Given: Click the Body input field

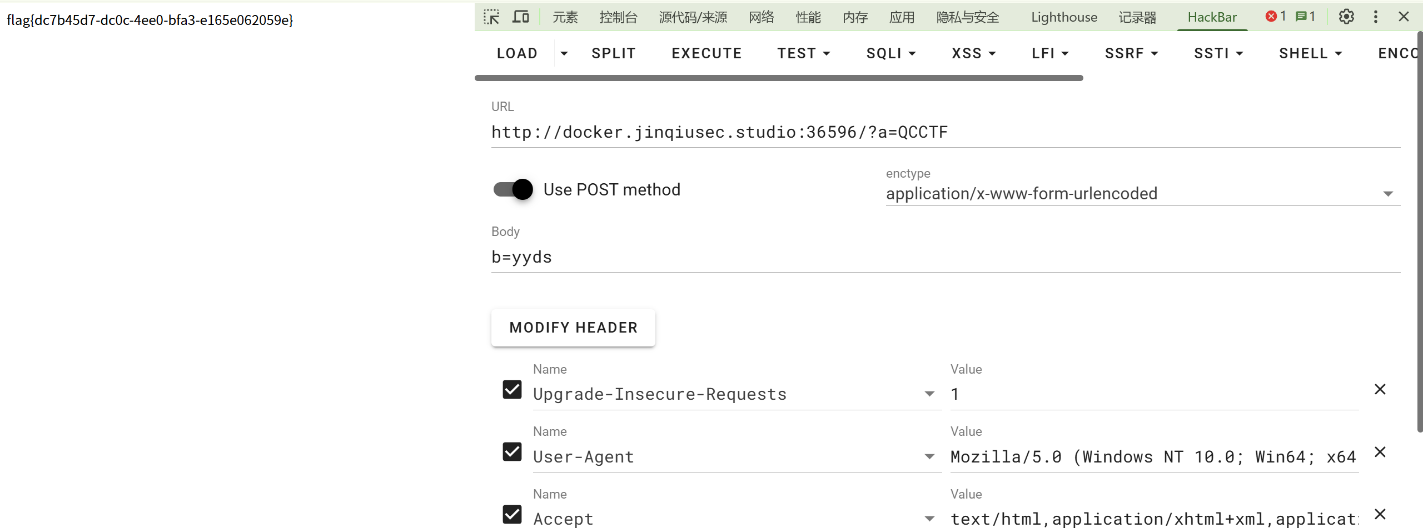Looking at the screenshot, I should coord(945,257).
